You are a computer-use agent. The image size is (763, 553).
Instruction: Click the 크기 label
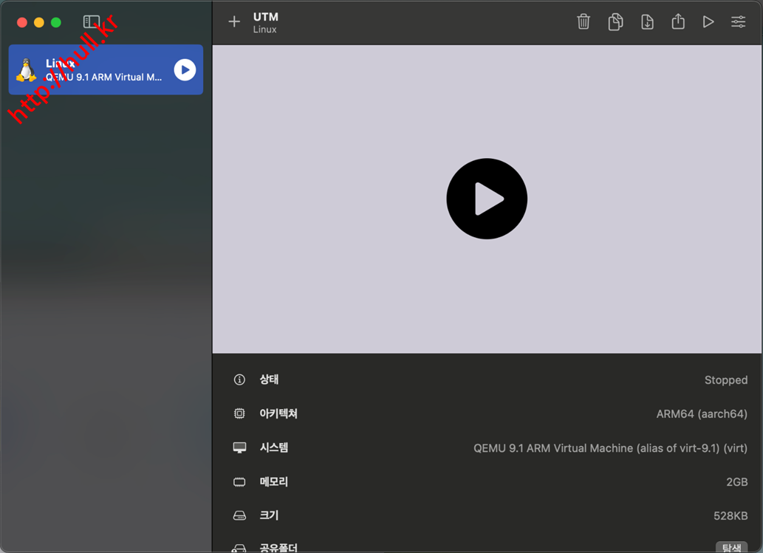pos(269,515)
